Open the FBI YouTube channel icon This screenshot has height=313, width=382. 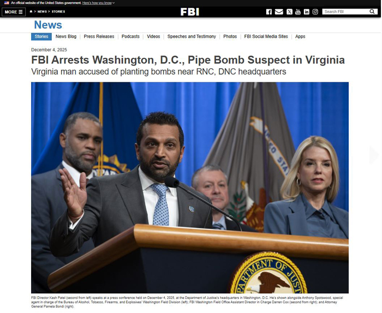298,11
